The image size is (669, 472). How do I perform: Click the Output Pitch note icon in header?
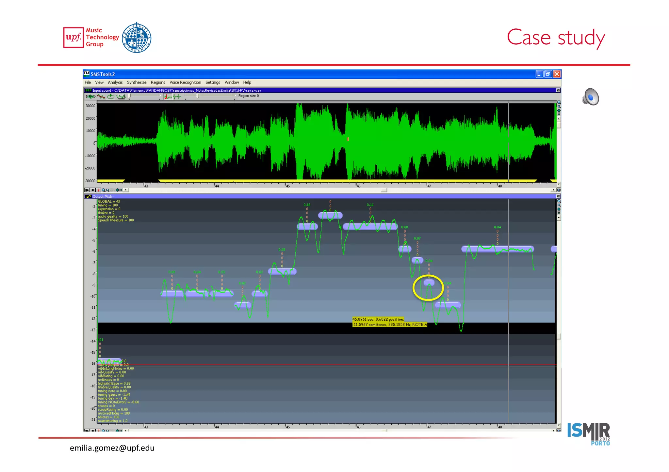coord(88,196)
